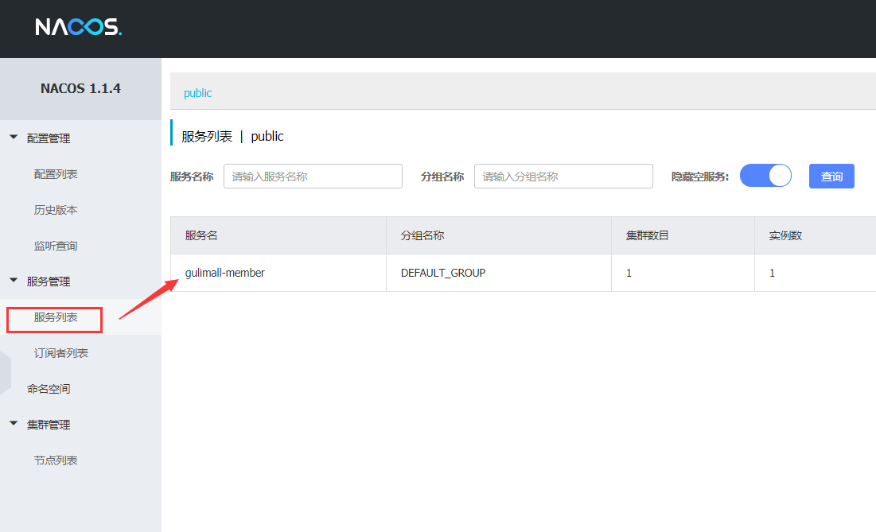Collapse the 集群管理 menu arrow

point(14,424)
